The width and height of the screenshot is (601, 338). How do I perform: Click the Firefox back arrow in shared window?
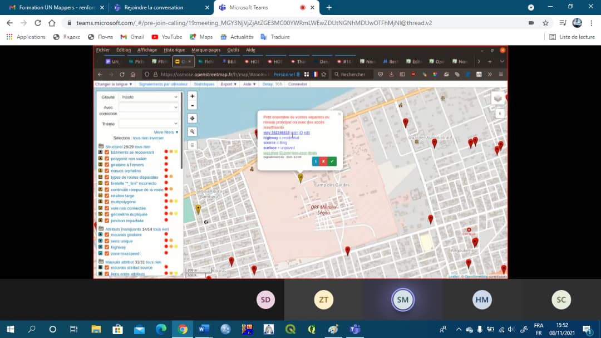100,75
